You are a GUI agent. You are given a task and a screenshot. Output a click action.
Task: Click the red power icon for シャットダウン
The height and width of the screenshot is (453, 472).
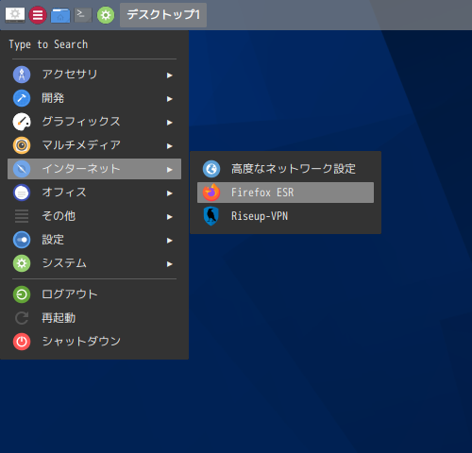[22, 342]
